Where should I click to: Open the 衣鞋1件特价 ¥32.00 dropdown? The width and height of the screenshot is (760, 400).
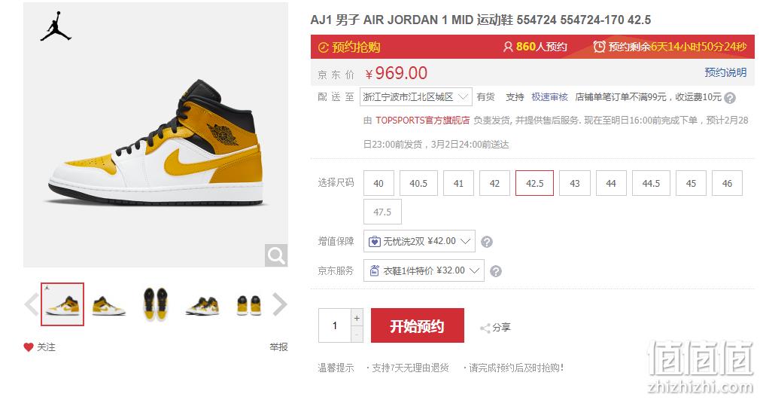424,270
